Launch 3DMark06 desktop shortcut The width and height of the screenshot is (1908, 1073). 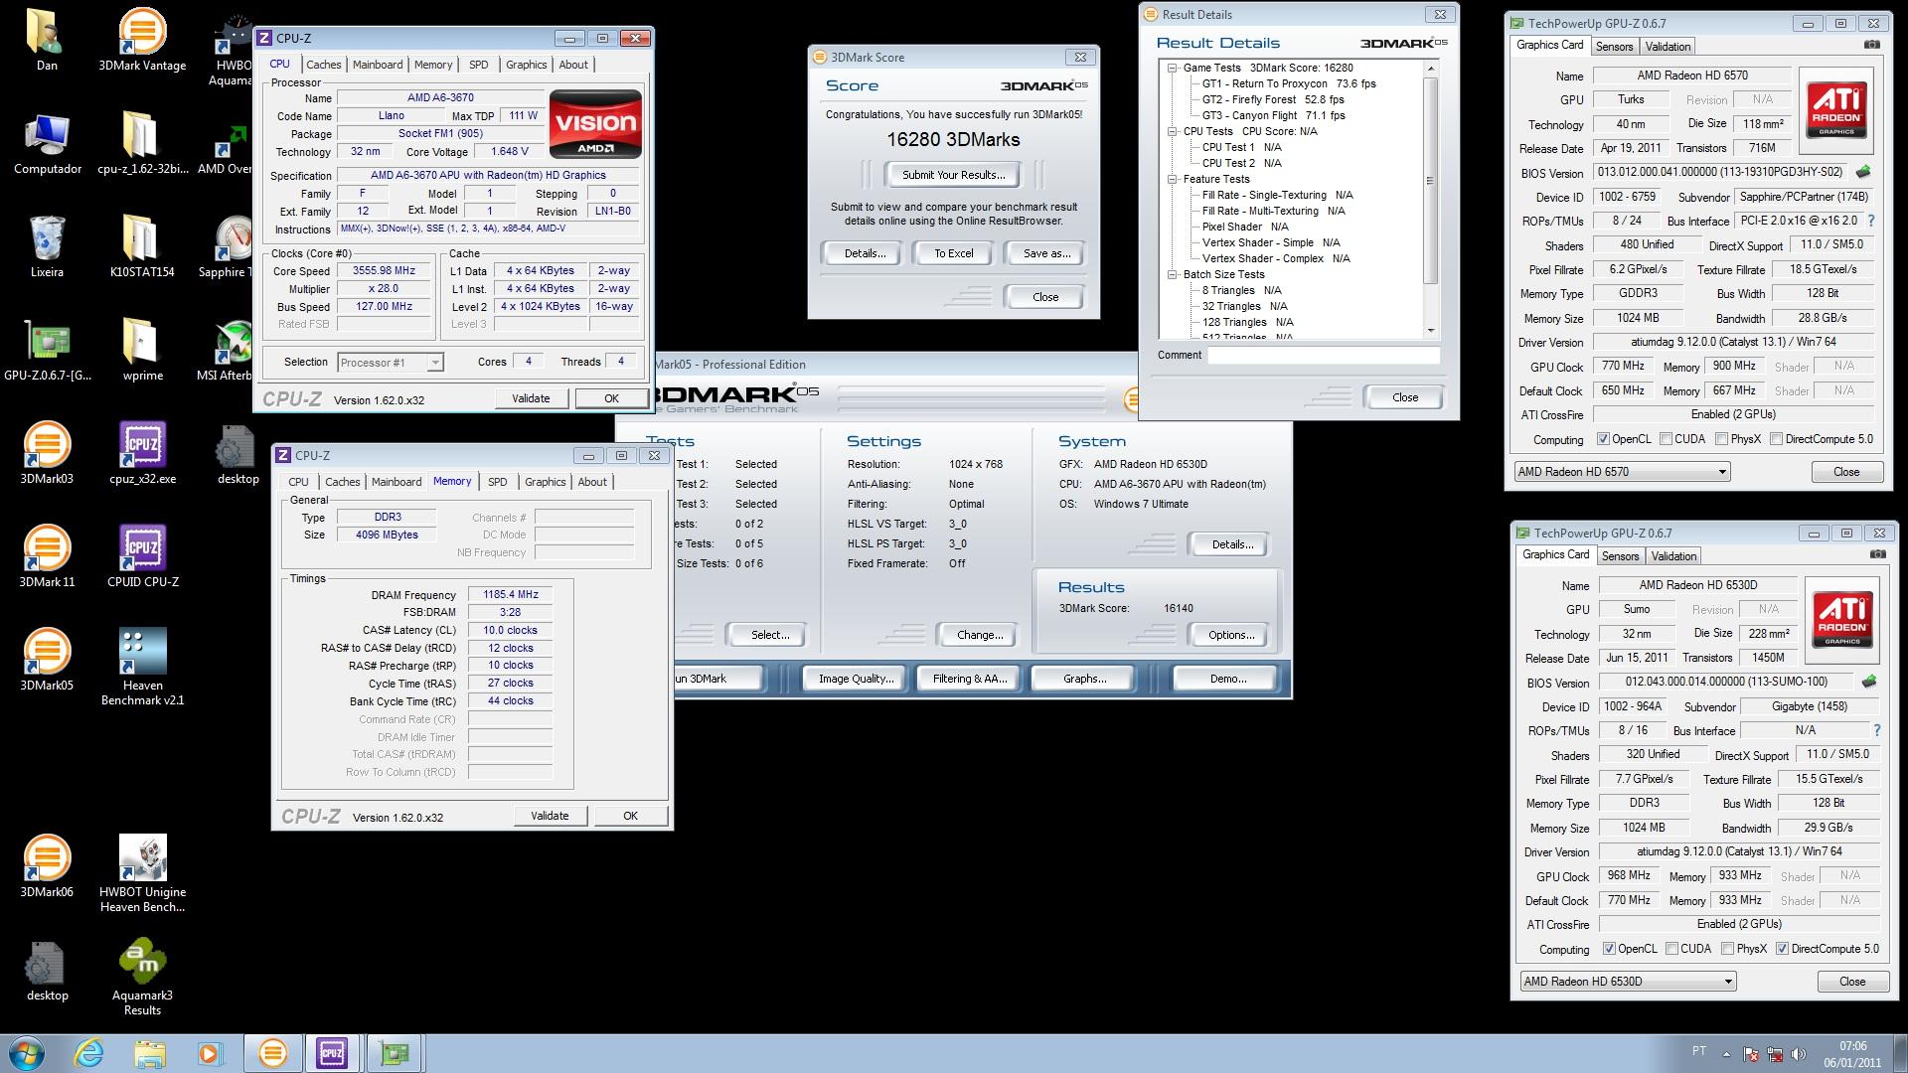47,866
